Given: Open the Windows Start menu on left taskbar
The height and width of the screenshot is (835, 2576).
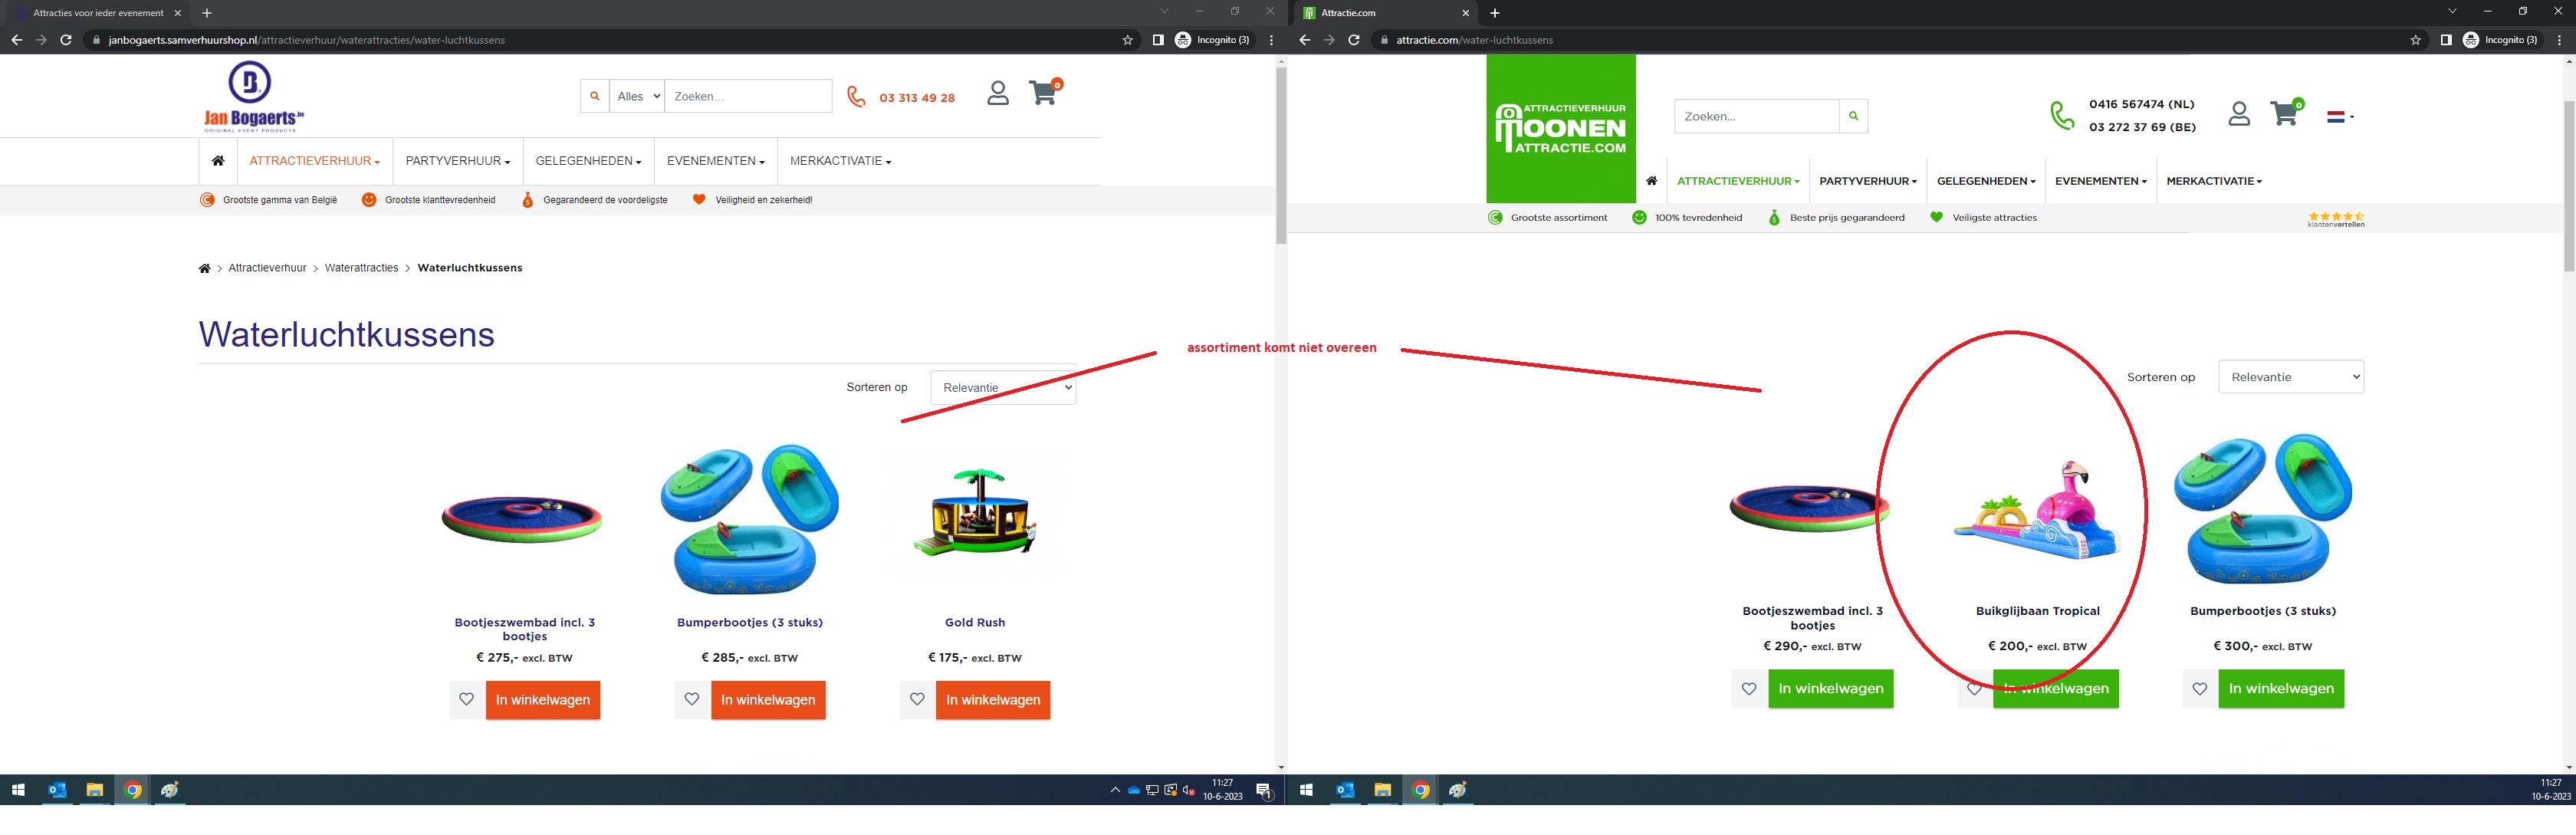Looking at the screenshot, I should click(x=18, y=790).
